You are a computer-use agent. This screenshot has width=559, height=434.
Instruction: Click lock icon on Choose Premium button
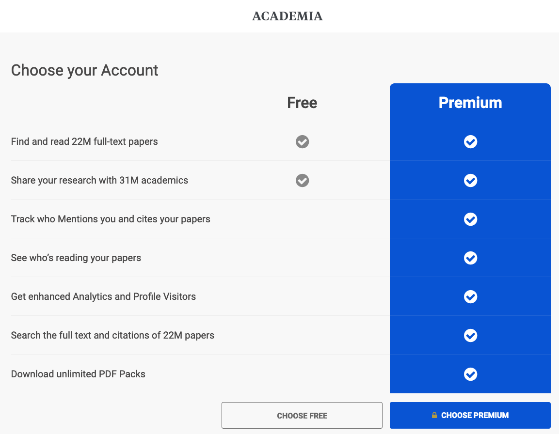[x=434, y=415]
